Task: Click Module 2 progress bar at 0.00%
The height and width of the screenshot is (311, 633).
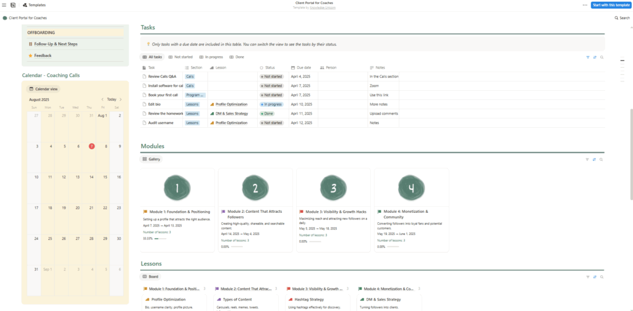Action: tap(237, 247)
